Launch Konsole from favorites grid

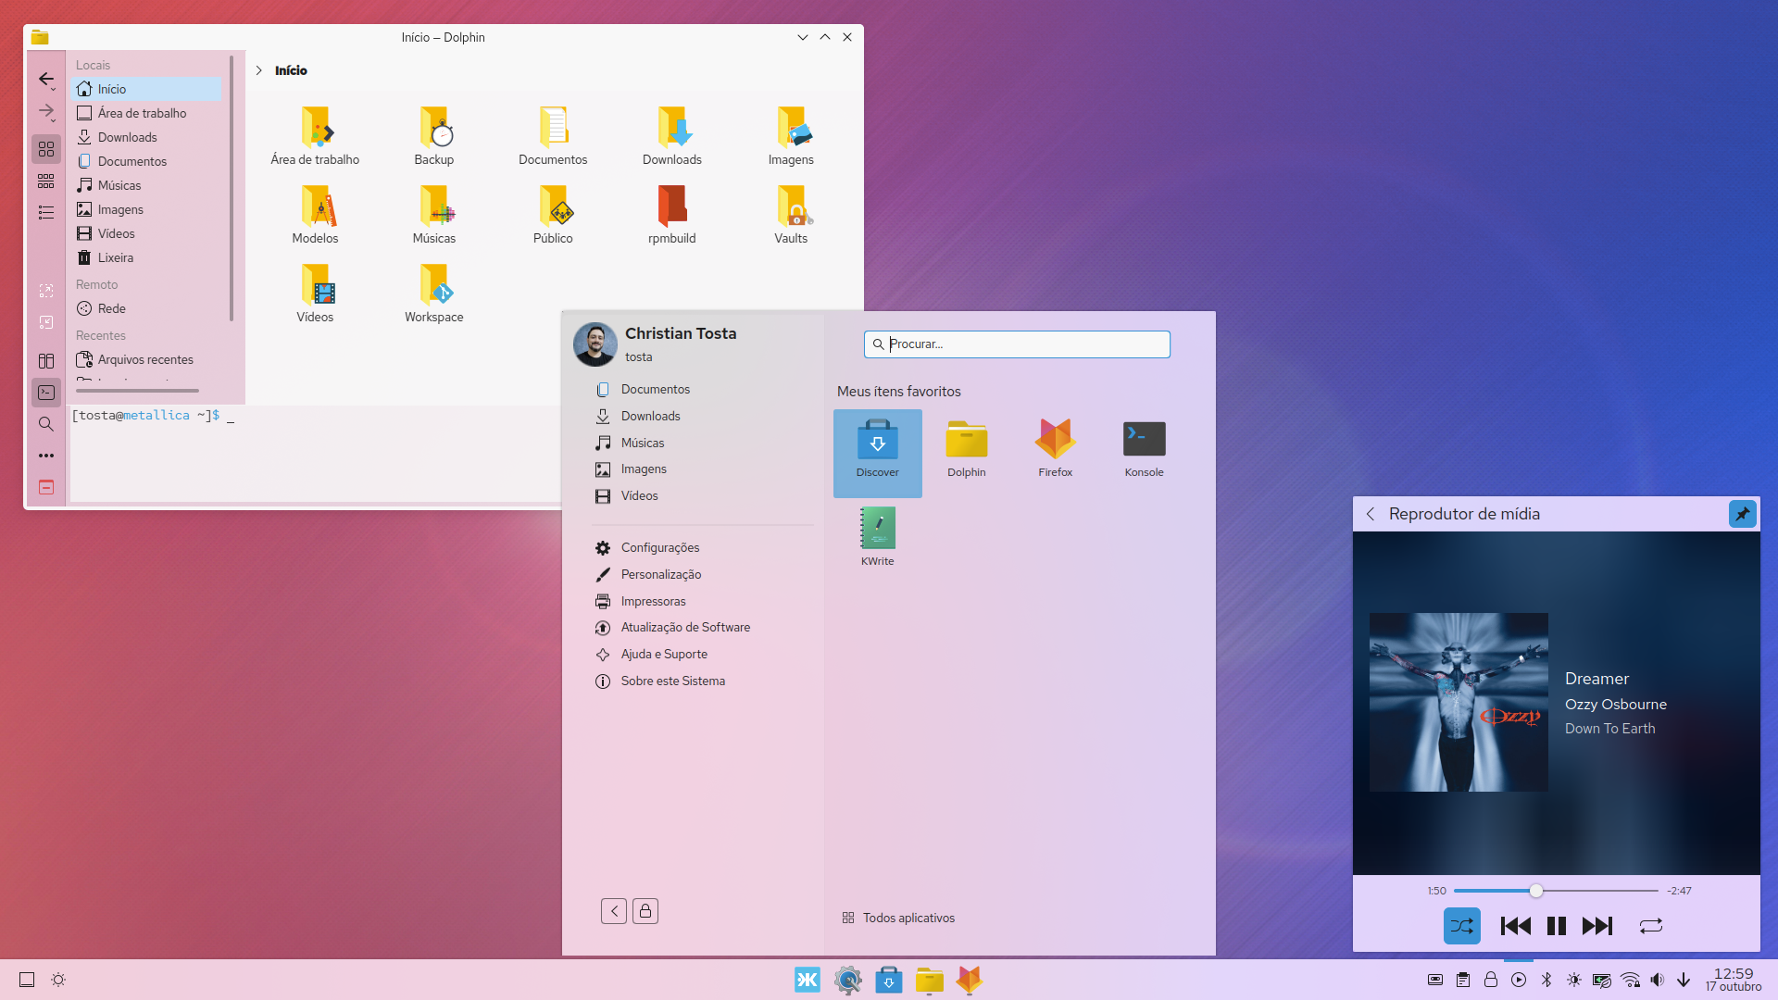click(1144, 453)
